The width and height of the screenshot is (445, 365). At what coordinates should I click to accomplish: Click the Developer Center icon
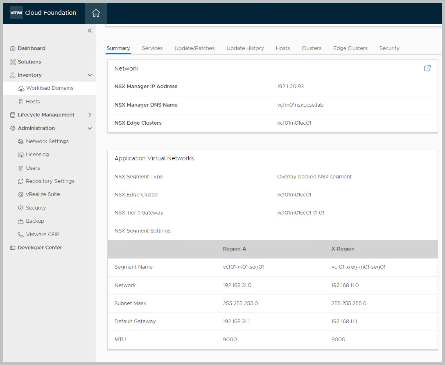pyautogui.click(x=13, y=248)
